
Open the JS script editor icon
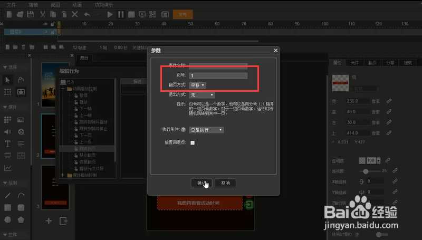[x=165, y=14]
